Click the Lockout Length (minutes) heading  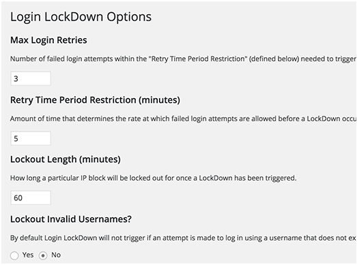[66, 159]
